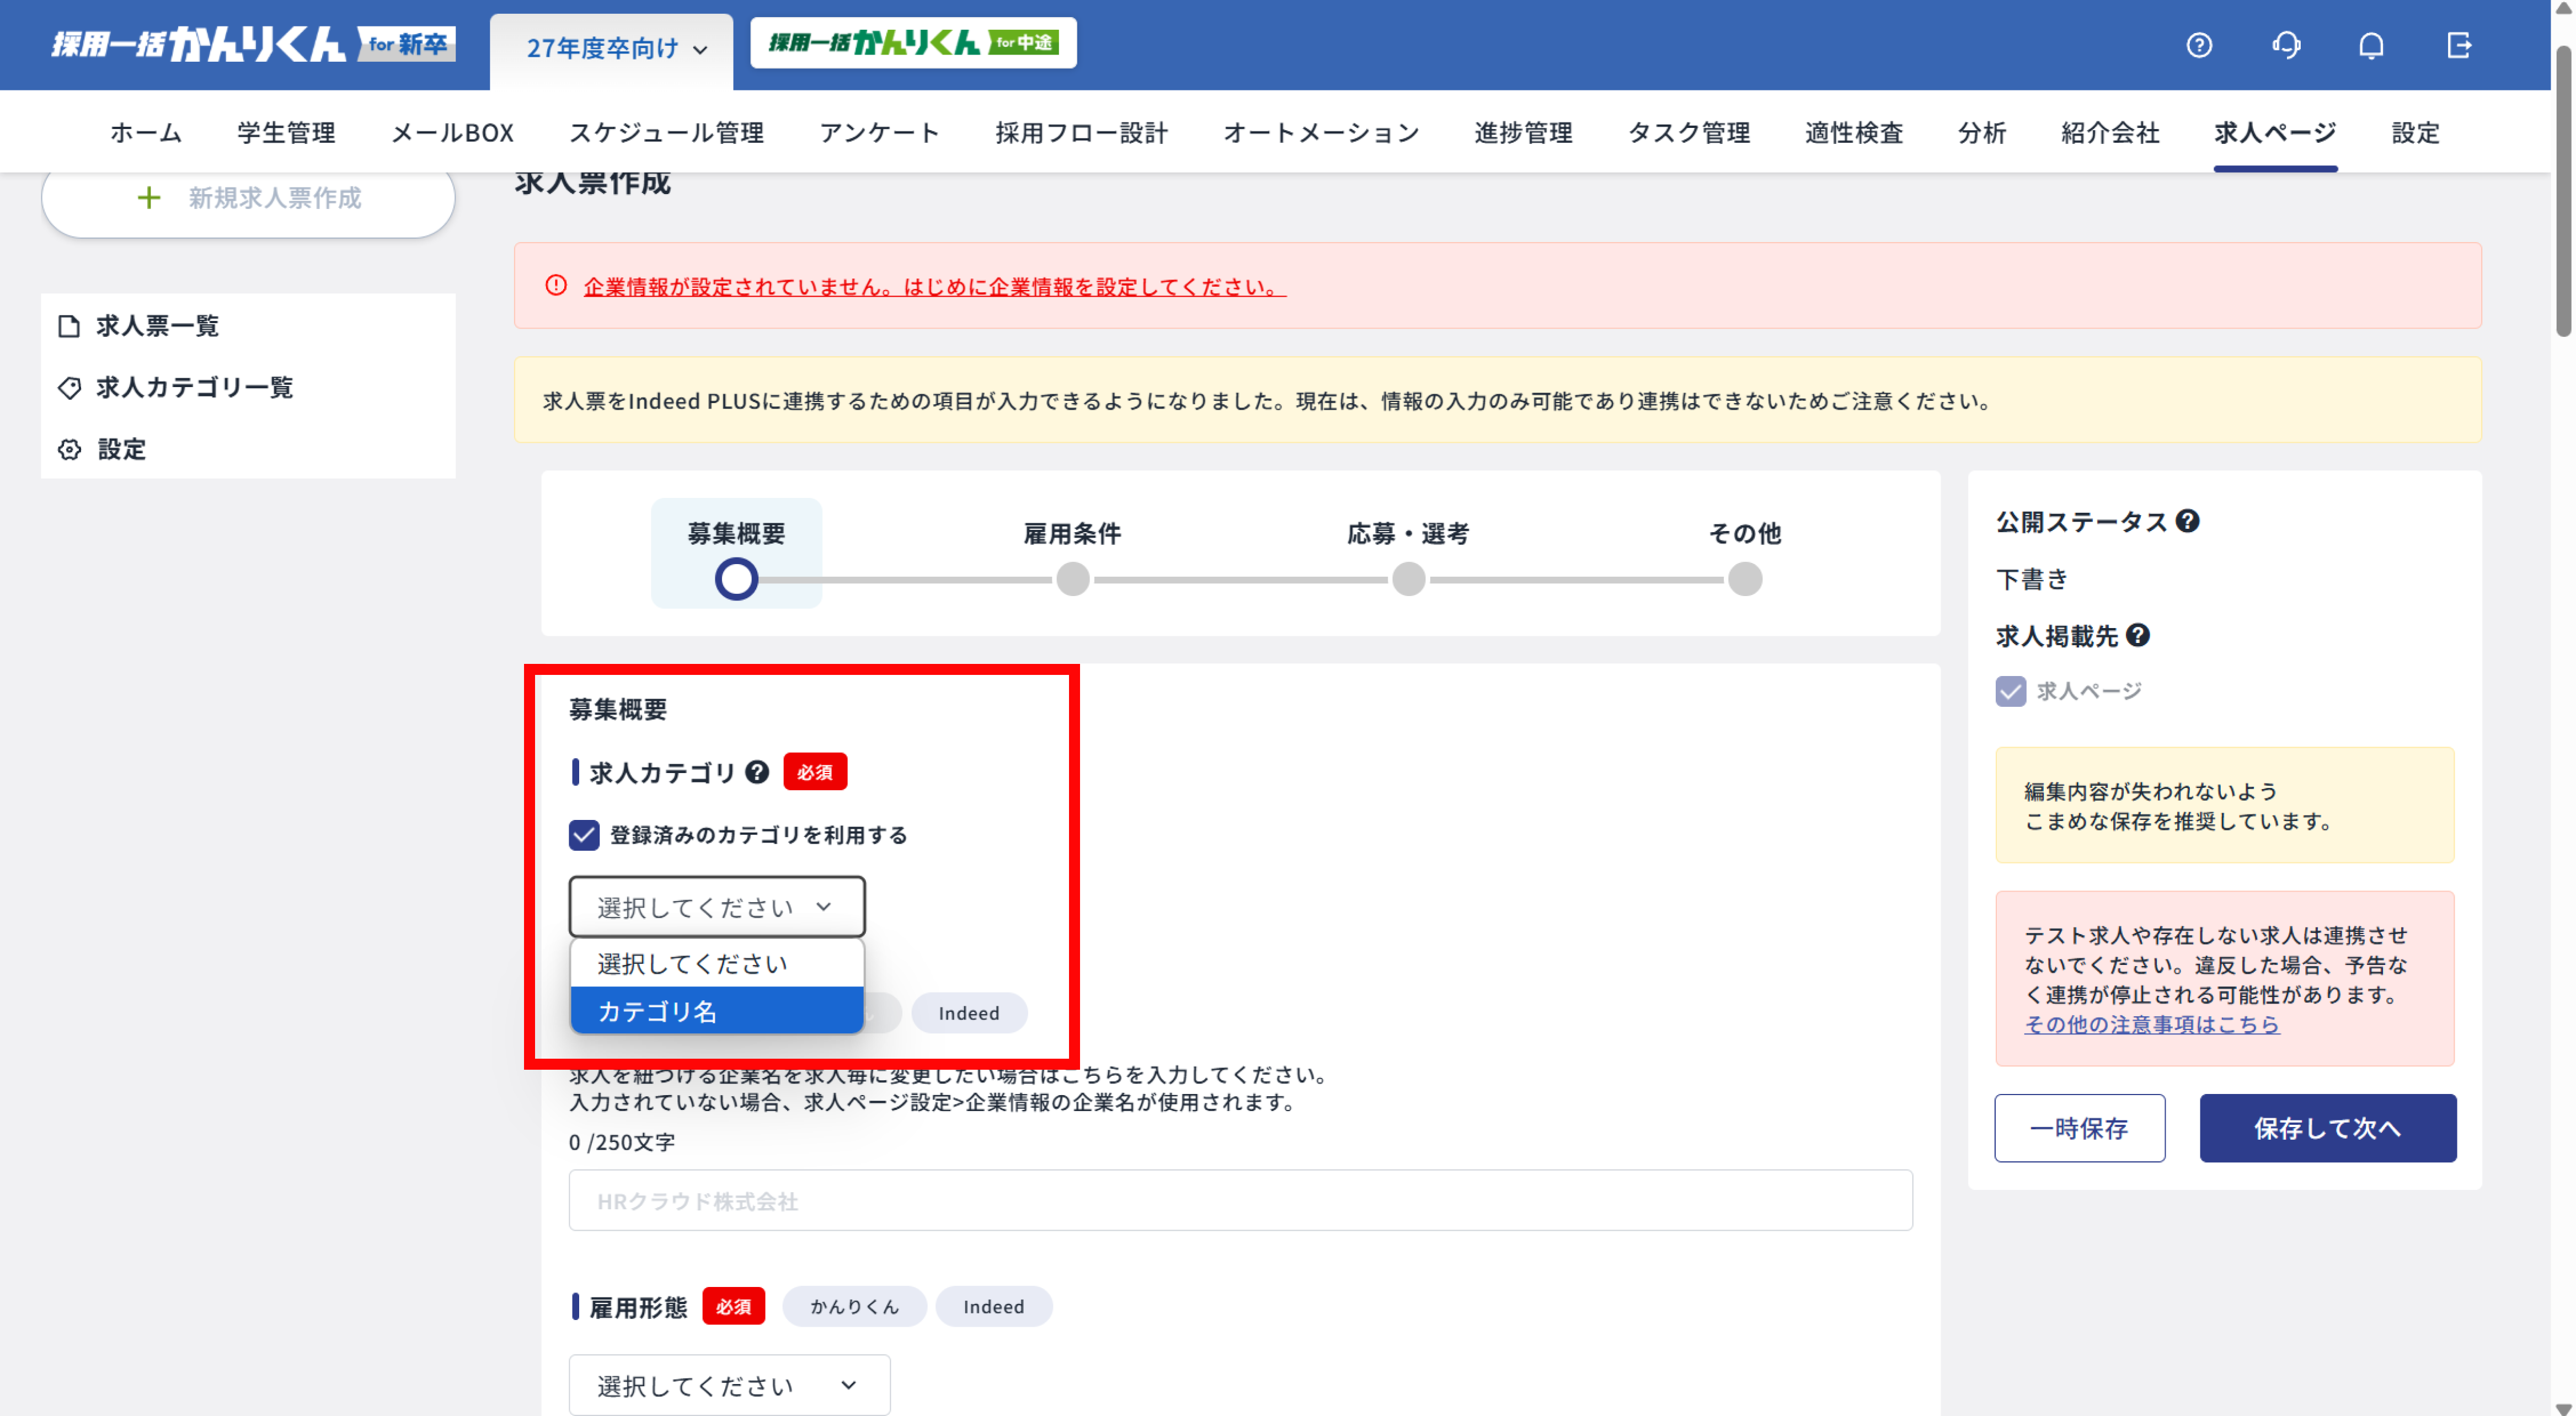2576x1416 pixels.
Task: Open the help question mark icon in the header
Action: point(2199,45)
